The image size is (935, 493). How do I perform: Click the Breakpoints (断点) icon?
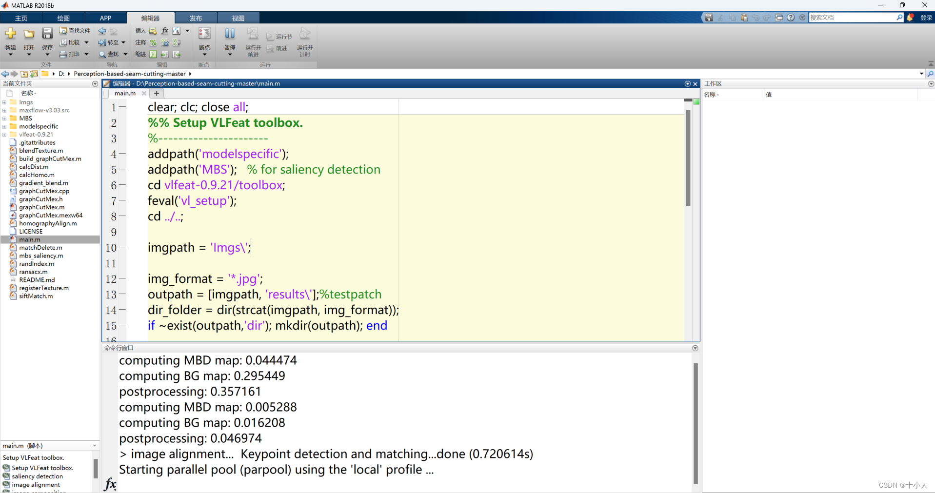coord(204,34)
